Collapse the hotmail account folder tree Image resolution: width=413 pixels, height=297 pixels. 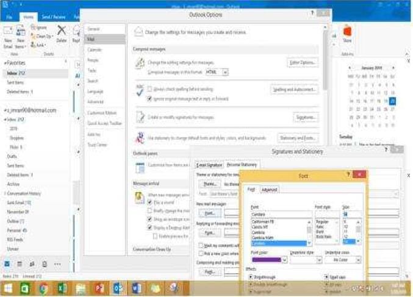coord(5,110)
